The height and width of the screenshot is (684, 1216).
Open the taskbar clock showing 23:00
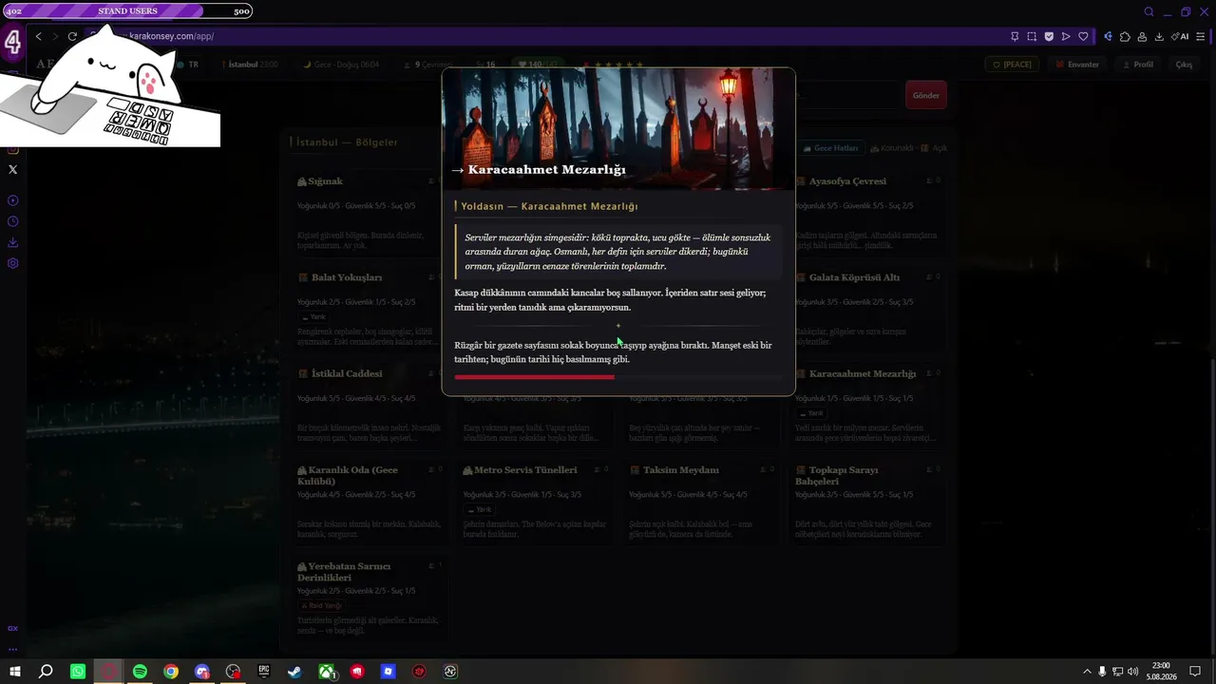click(1160, 672)
